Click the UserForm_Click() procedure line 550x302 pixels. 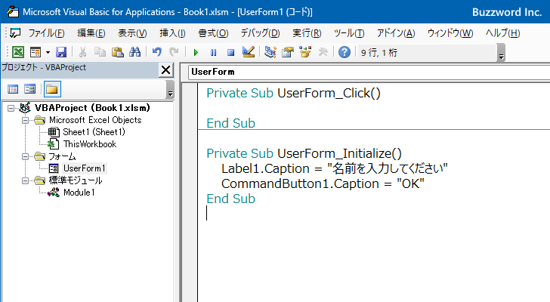click(293, 93)
